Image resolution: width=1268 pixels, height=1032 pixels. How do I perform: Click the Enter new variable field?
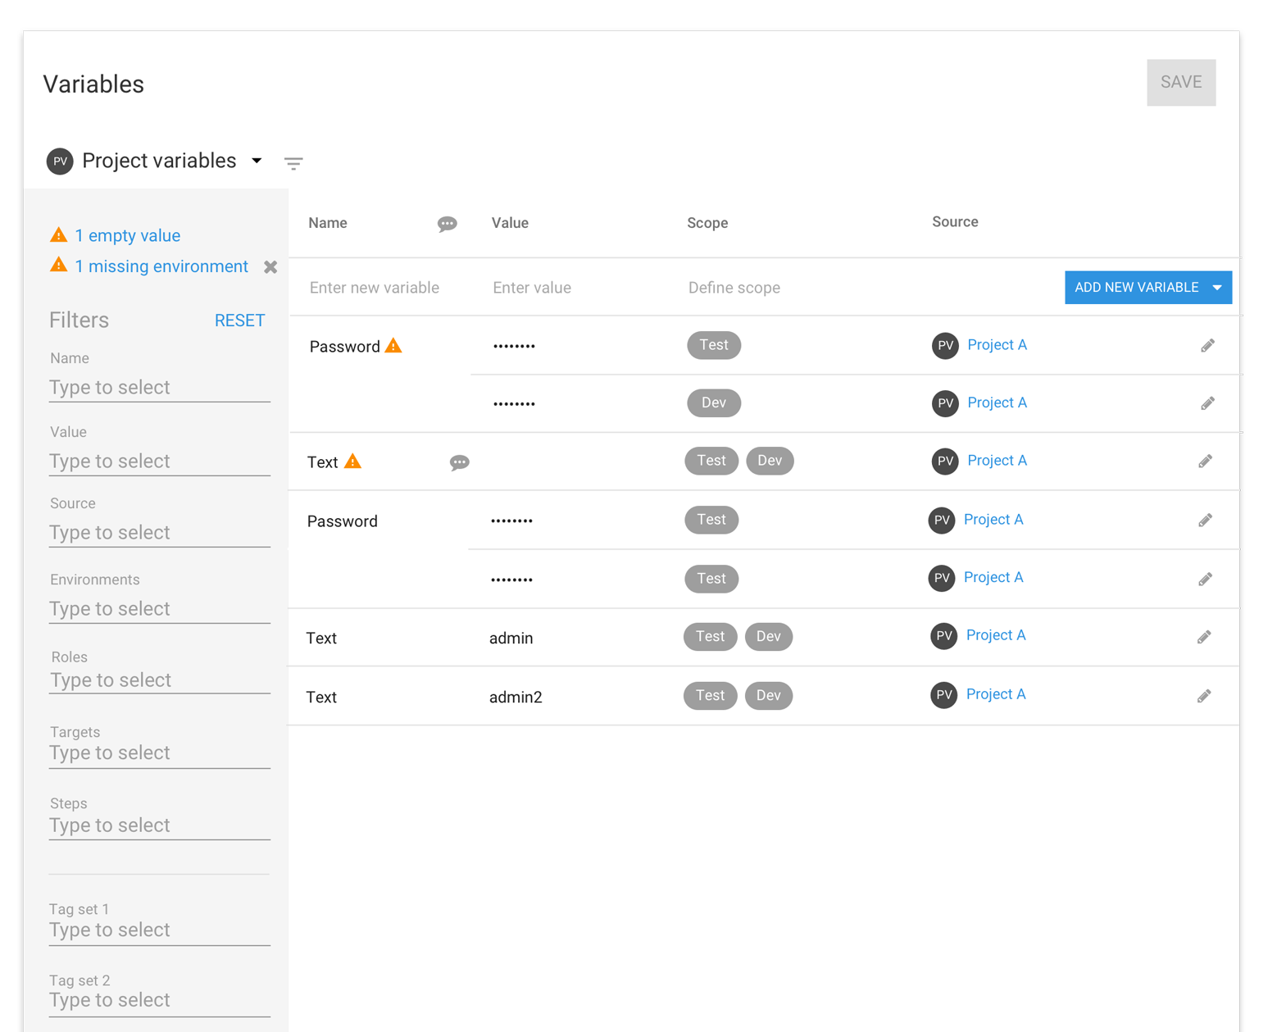point(375,287)
